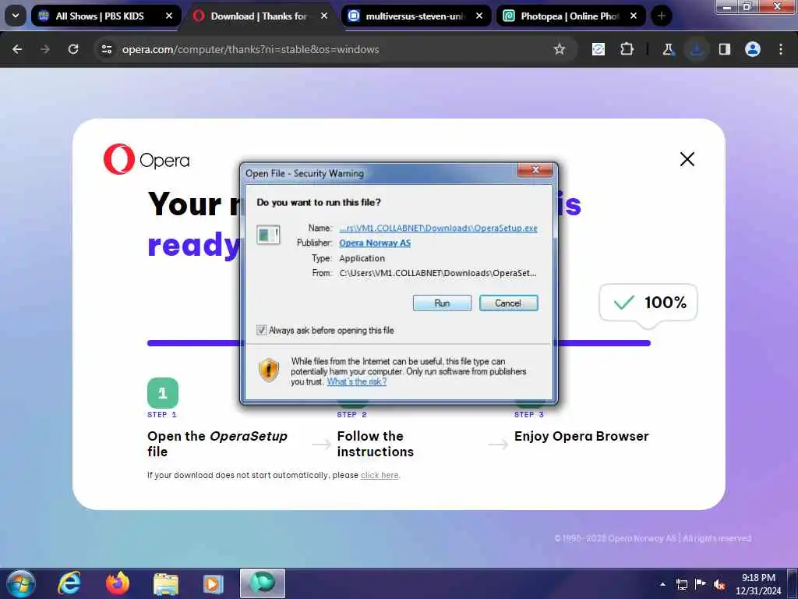Launch Firefox from the taskbar
This screenshot has width=798, height=599.
pyautogui.click(x=118, y=583)
